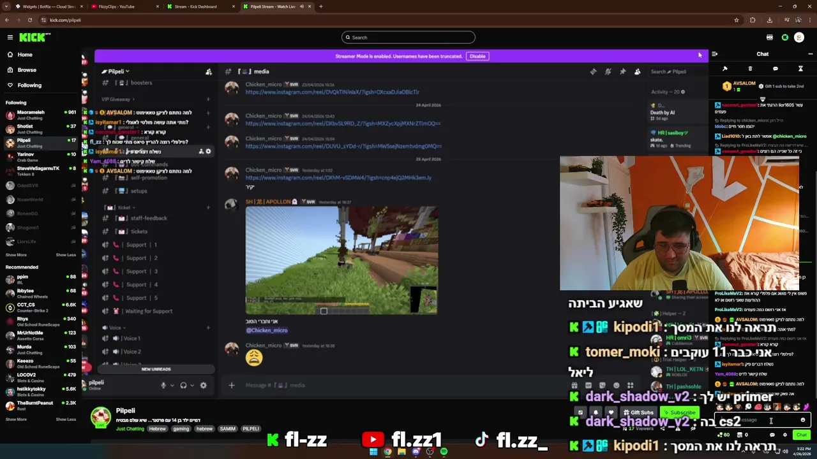Open AVSALOM leaderboard entry
The height and width of the screenshot is (459, 817).
pyautogui.click(x=740, y=86)
